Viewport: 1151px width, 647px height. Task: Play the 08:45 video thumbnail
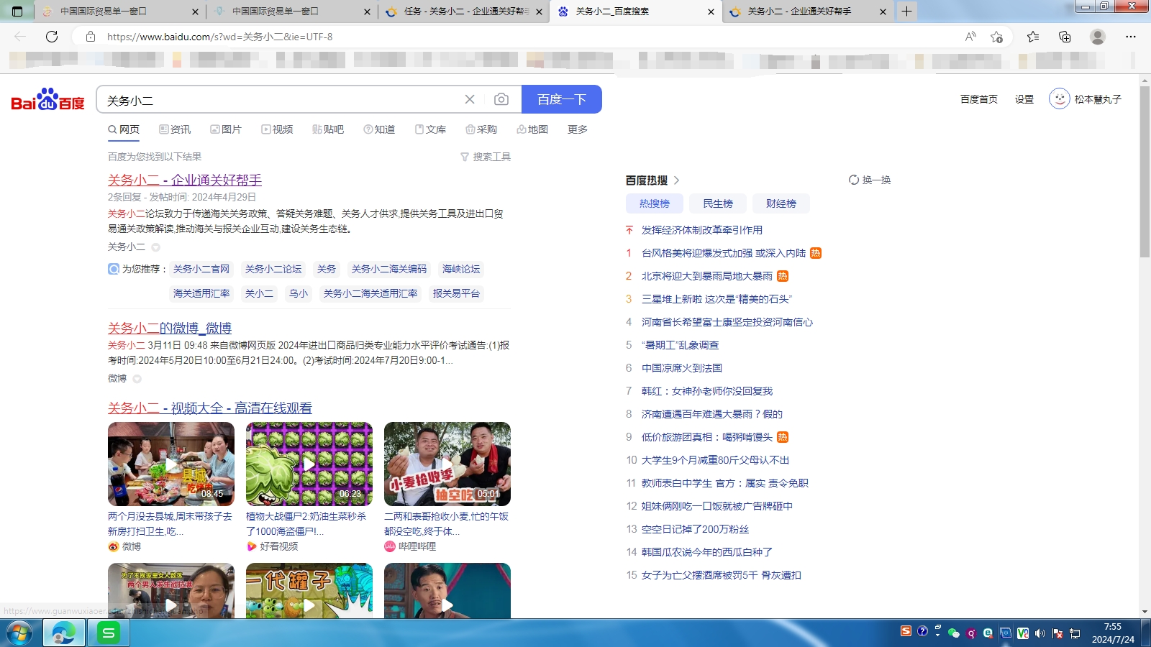(171, 464)
